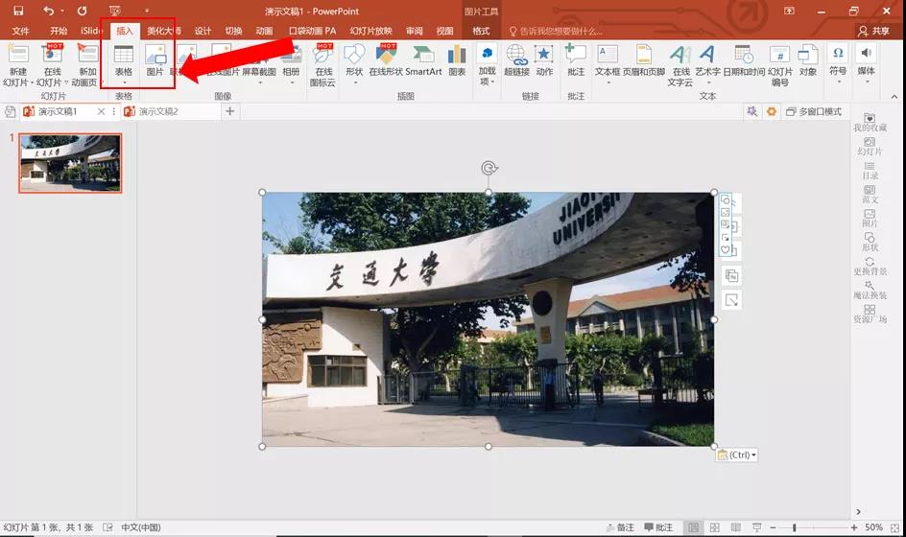Add a new document tab with plus
Viewport: 906px width, 537px height.
tap(230, 111)
